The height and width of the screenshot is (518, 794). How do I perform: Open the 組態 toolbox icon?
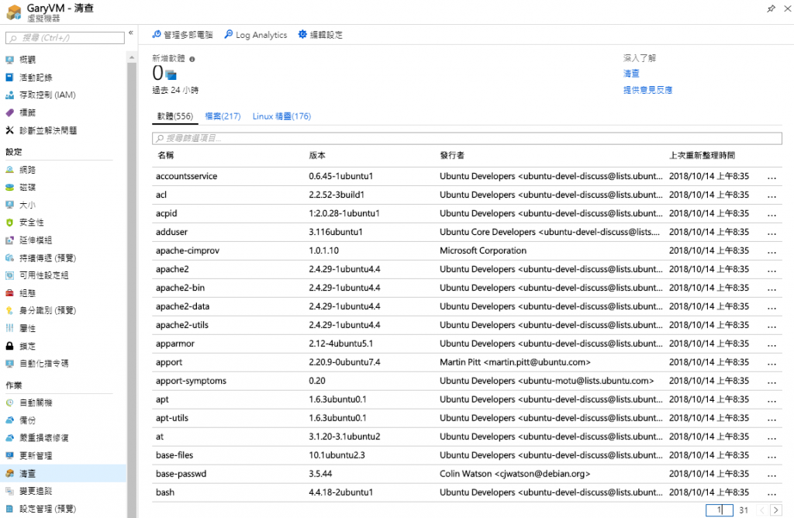9,293
